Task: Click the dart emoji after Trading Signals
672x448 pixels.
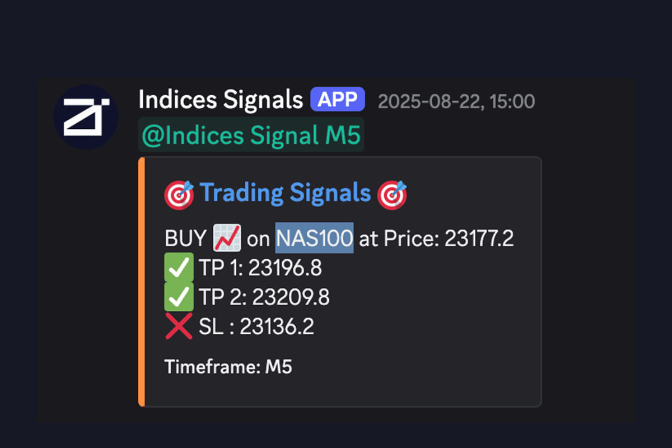Action: (392, 194)
